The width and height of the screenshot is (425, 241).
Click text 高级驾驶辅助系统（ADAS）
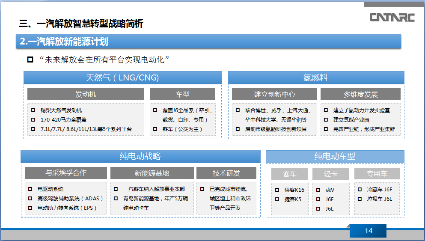click(71, 199)
